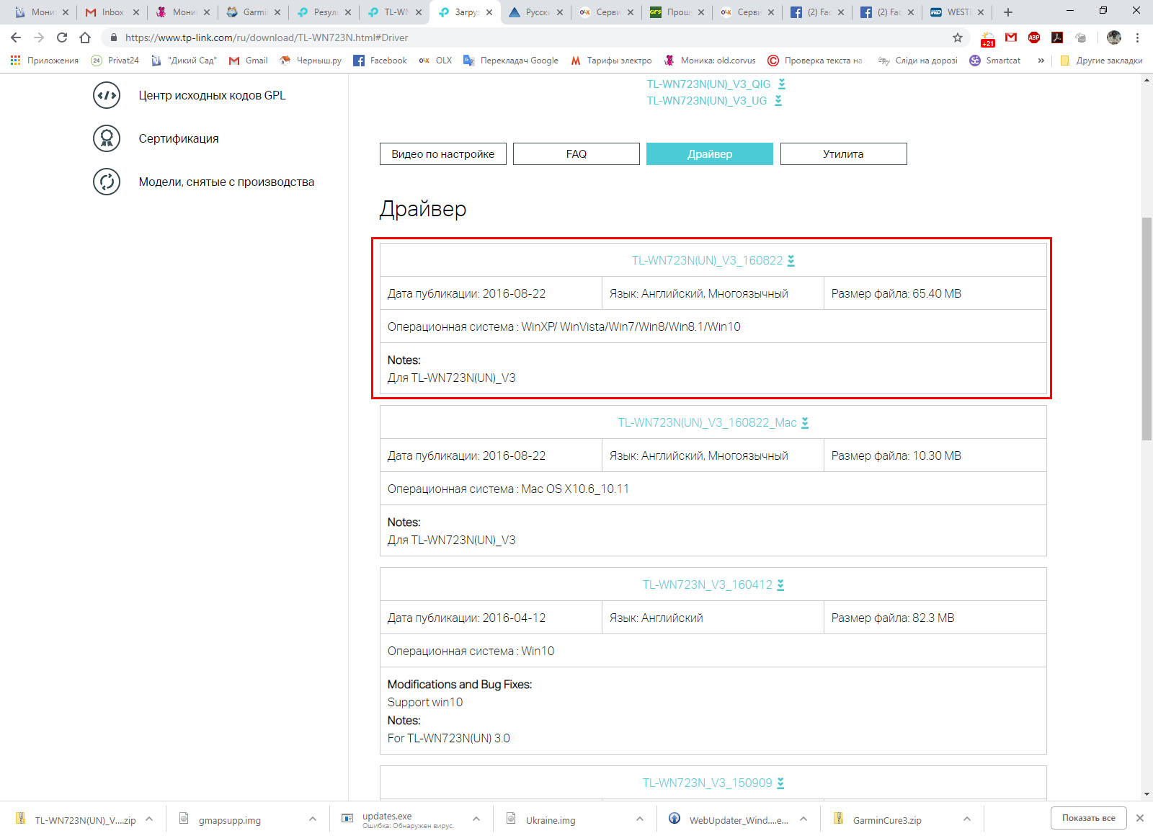Open the Gmail extension icon in toolbar
The width and height of the screenshot is (1153, 836).
click(x=1011, y=37)
